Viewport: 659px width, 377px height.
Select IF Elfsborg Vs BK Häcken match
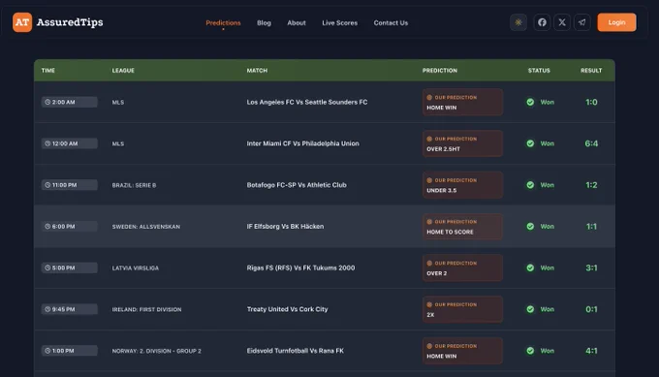[285, 226]
